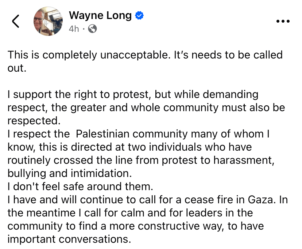Go back using the left arrow
Image resolution: width=302 pixels, height=249 pixels.
(x=16, y=22)
